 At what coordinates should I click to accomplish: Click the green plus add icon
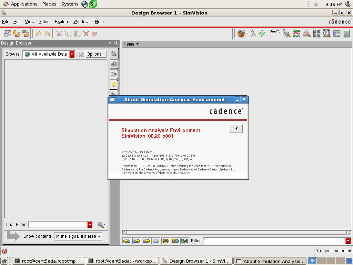coord(262,33)
